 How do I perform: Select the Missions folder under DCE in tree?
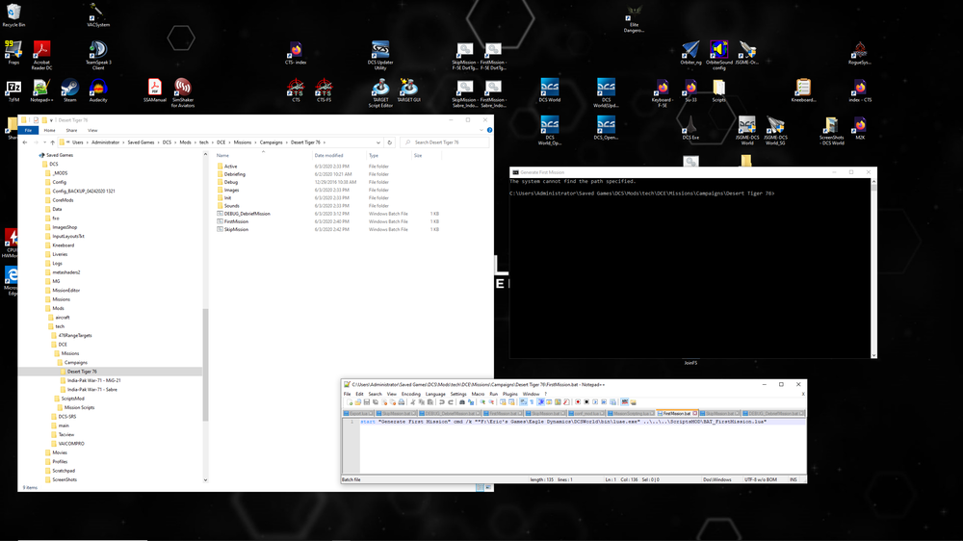tap(71, 353)
